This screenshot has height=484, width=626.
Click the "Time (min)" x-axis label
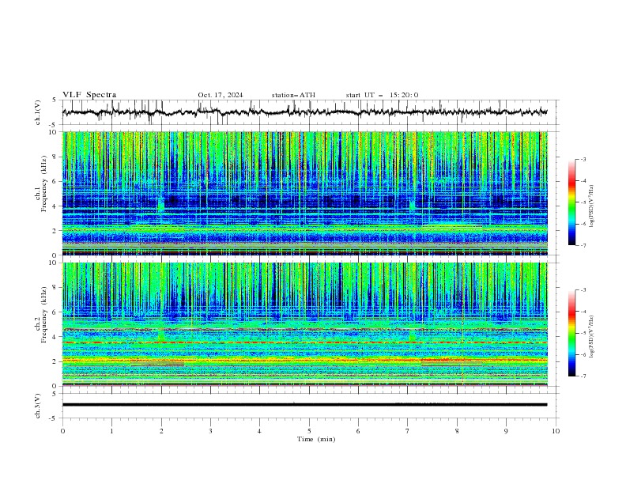(x=316, y=439)
